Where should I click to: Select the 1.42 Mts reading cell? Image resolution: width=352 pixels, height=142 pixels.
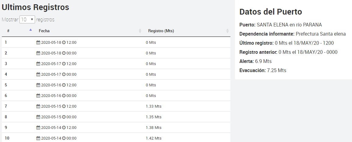(x=154, y=138)
